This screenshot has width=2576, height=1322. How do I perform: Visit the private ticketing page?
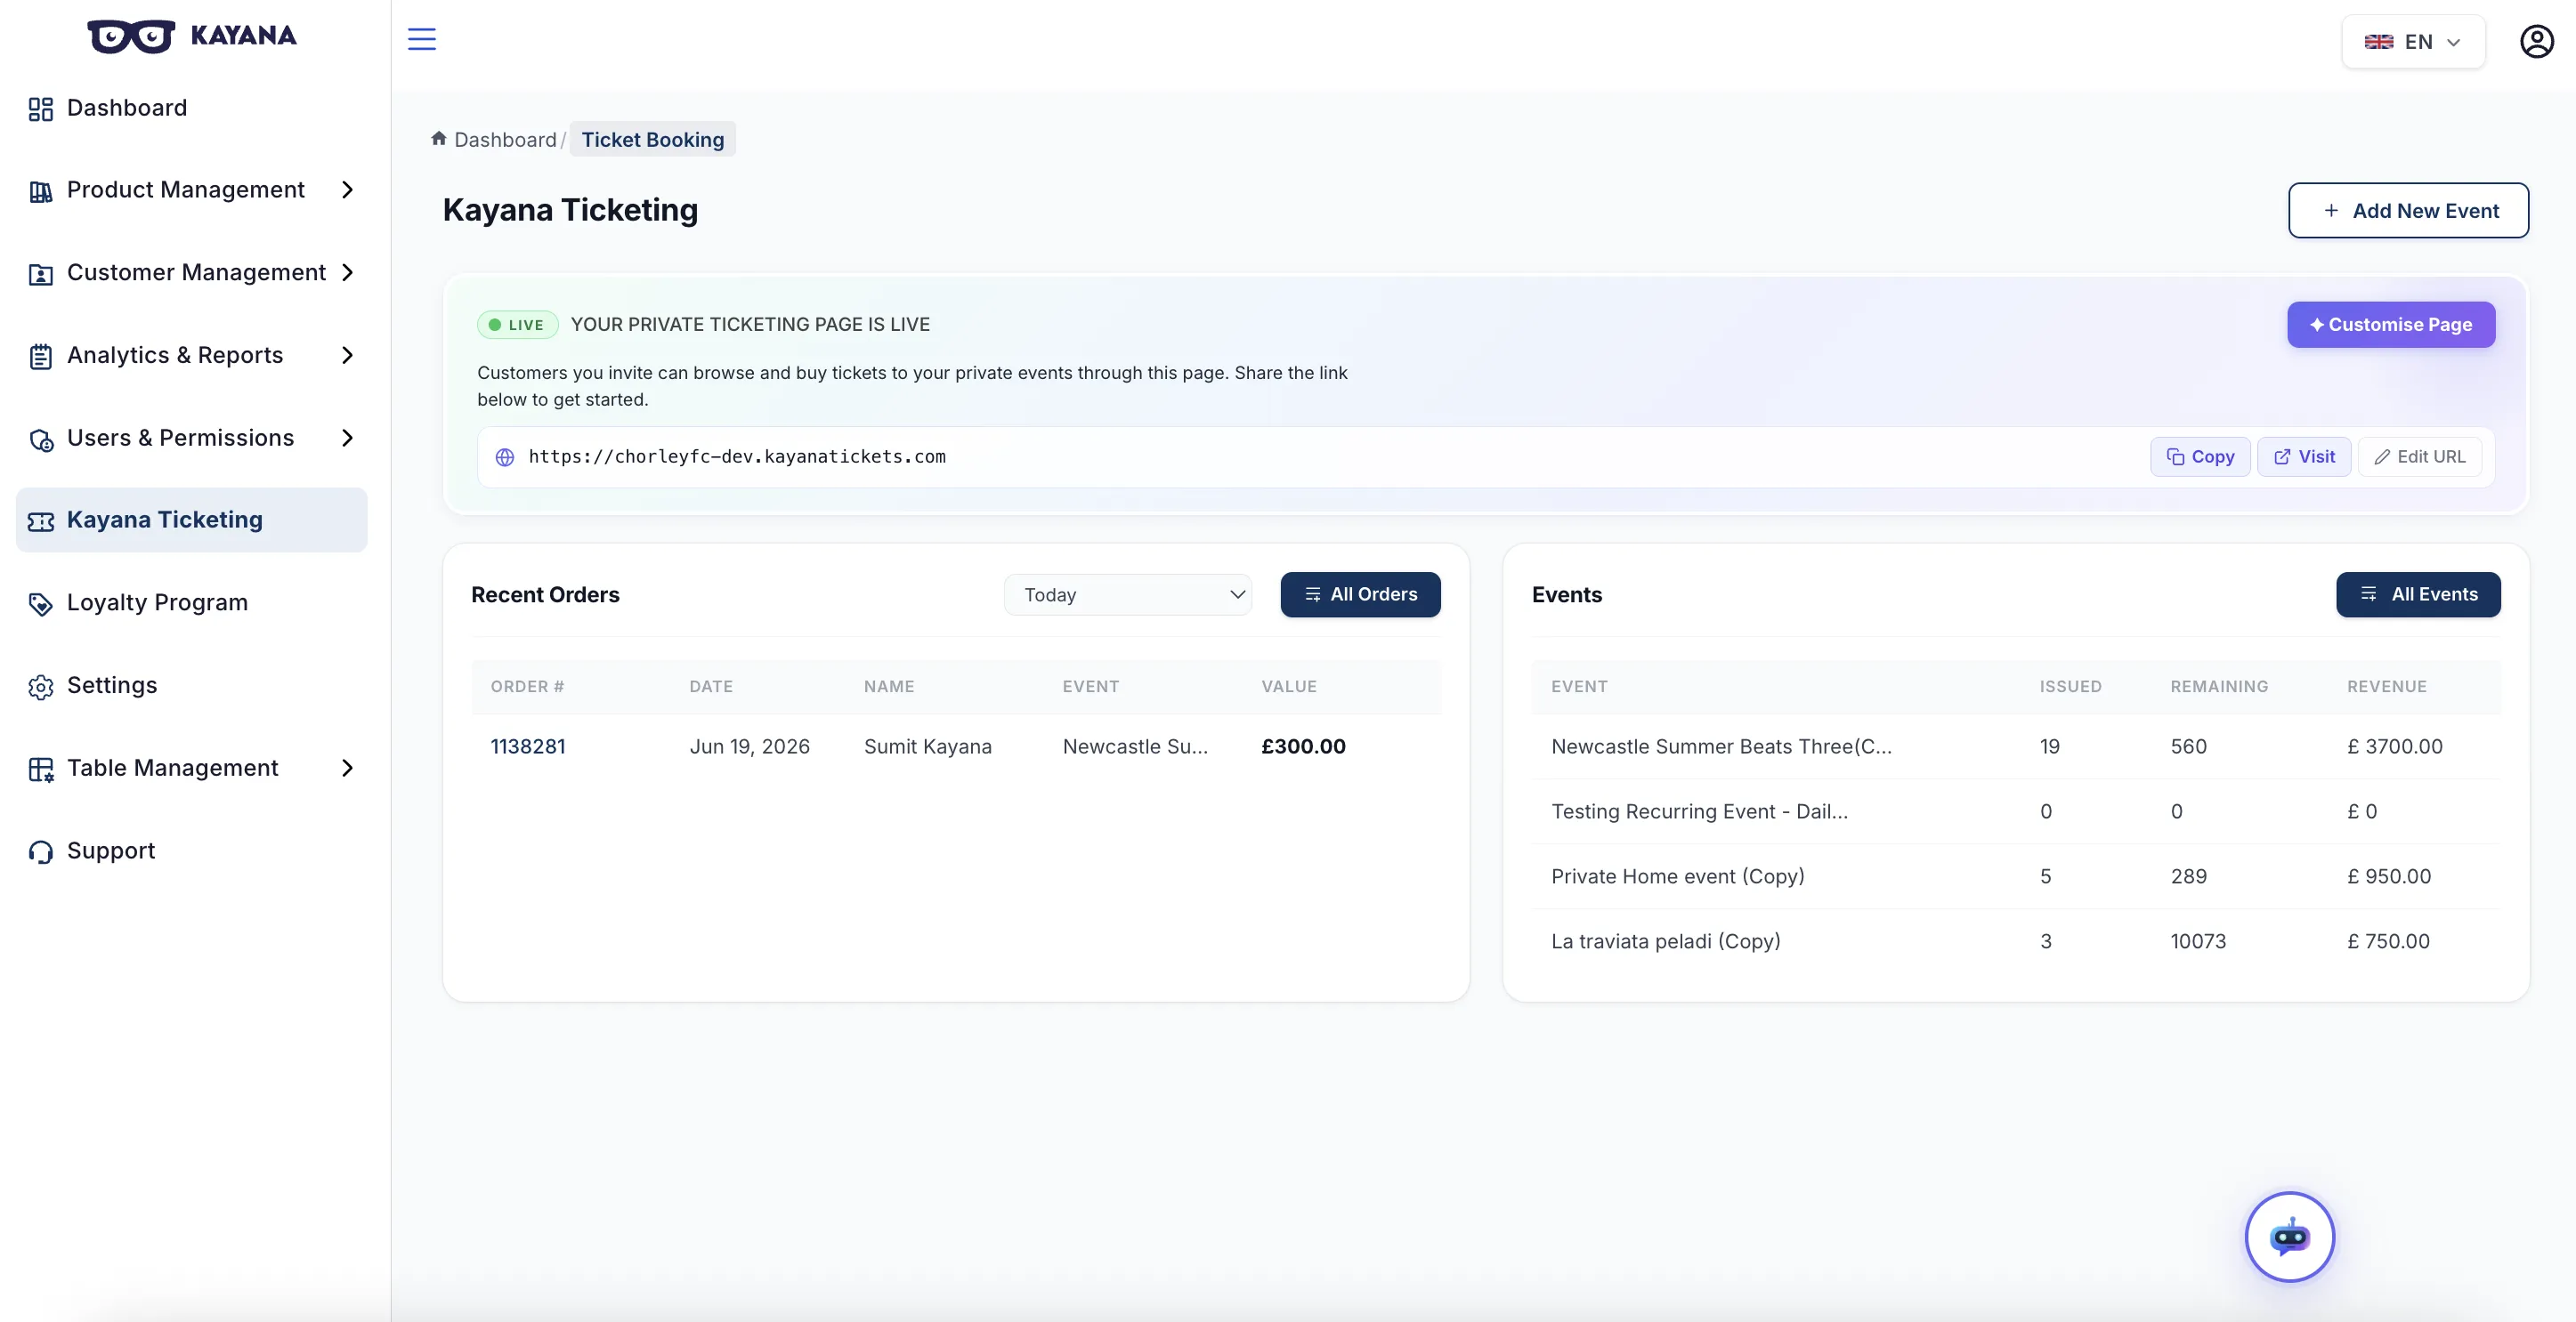[x=2304, y=456]
